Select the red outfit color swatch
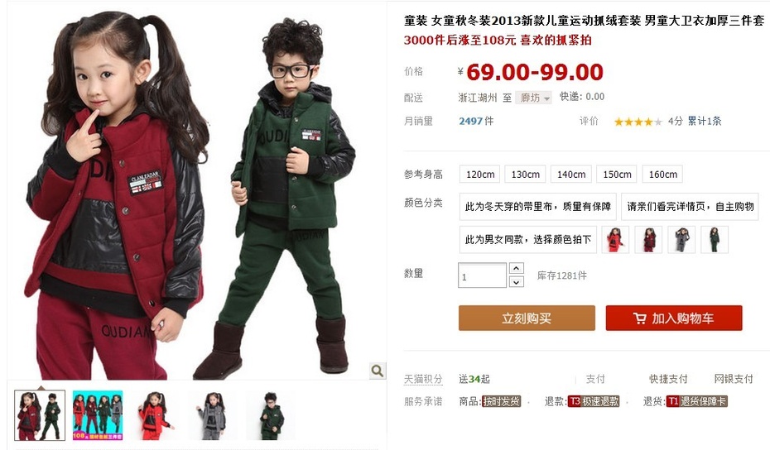 click(x=615, y=240)
